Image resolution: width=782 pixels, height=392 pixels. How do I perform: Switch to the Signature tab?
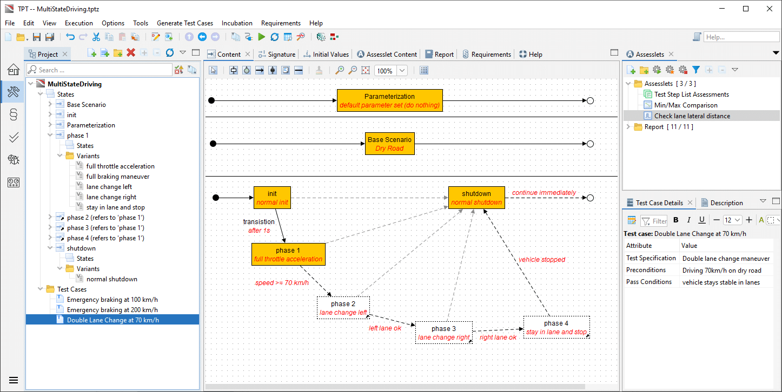tap(277, 54)
